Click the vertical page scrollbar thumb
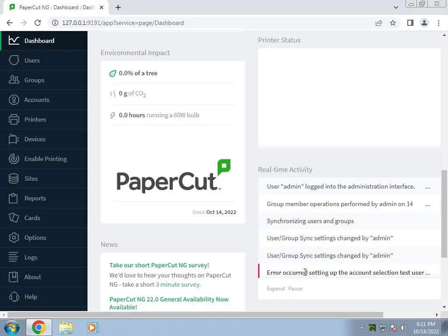 tap(444, 213)
